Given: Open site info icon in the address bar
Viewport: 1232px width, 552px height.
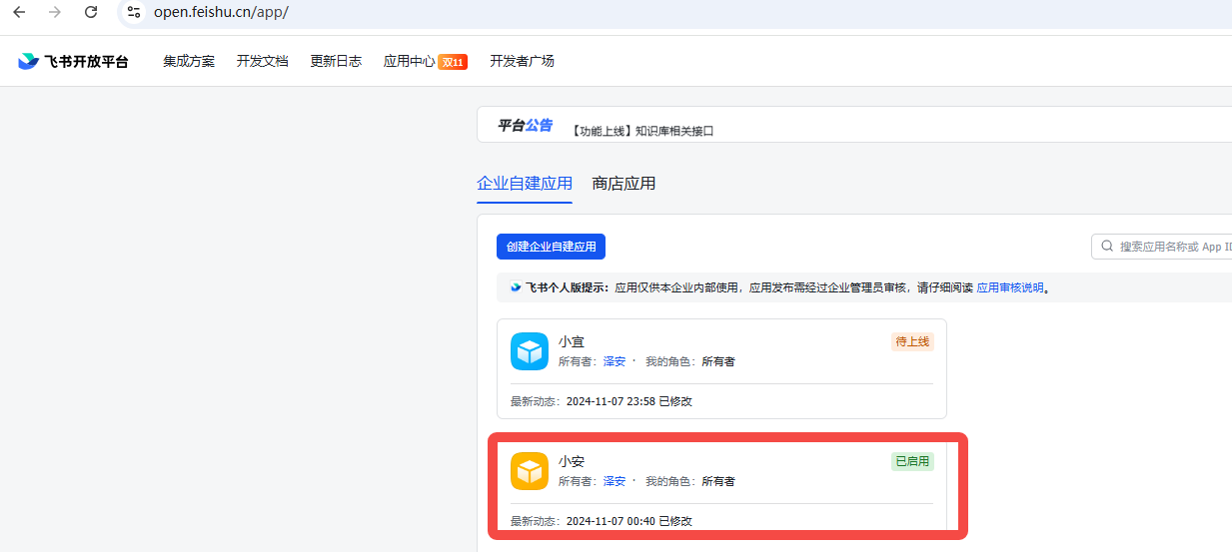Looking at the screenshot, I should tap(134, 13).
